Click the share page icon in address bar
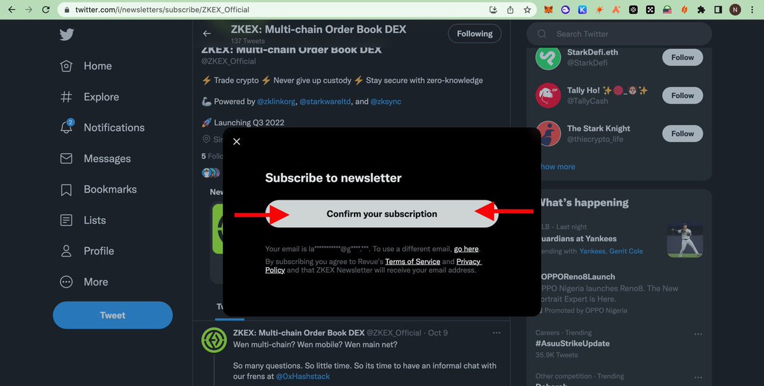The image size is (764, 386). click(x=510, y=10)
